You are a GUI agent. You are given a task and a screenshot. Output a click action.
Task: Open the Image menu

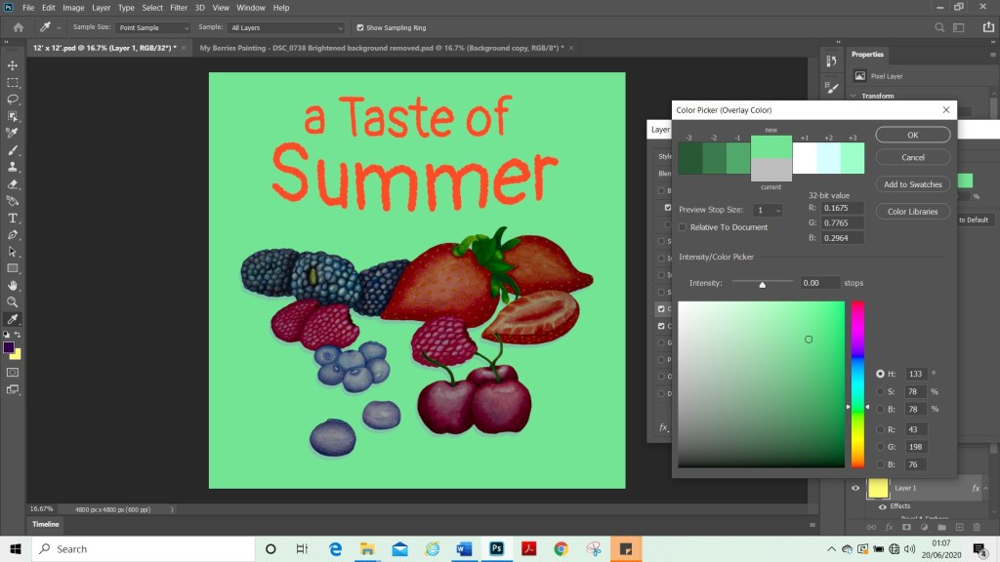pos(73,8)
